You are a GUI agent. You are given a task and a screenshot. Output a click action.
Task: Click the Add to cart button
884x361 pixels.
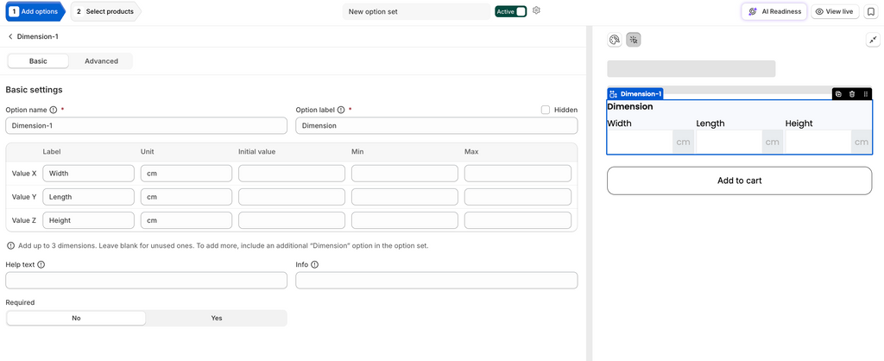coord(739,180)
